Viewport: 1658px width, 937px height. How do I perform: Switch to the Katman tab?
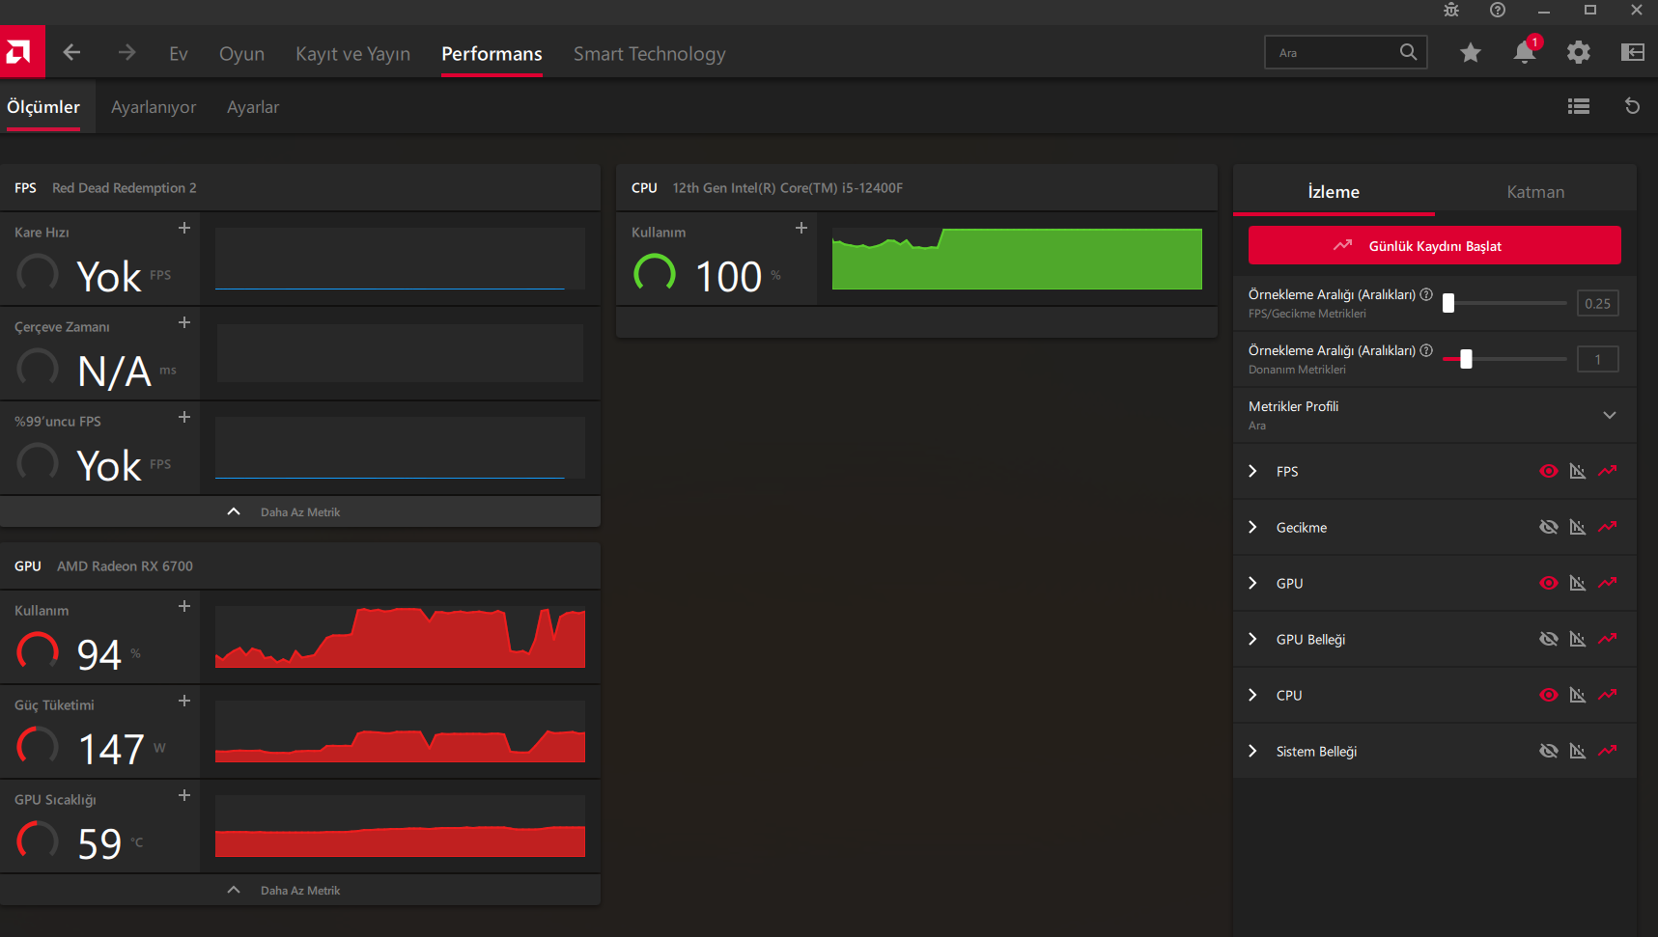click(1534, 192)
